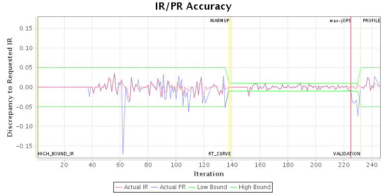
Task: Click the Discrepancy to Requested IR axis title
Action: (x=10, y=87)
